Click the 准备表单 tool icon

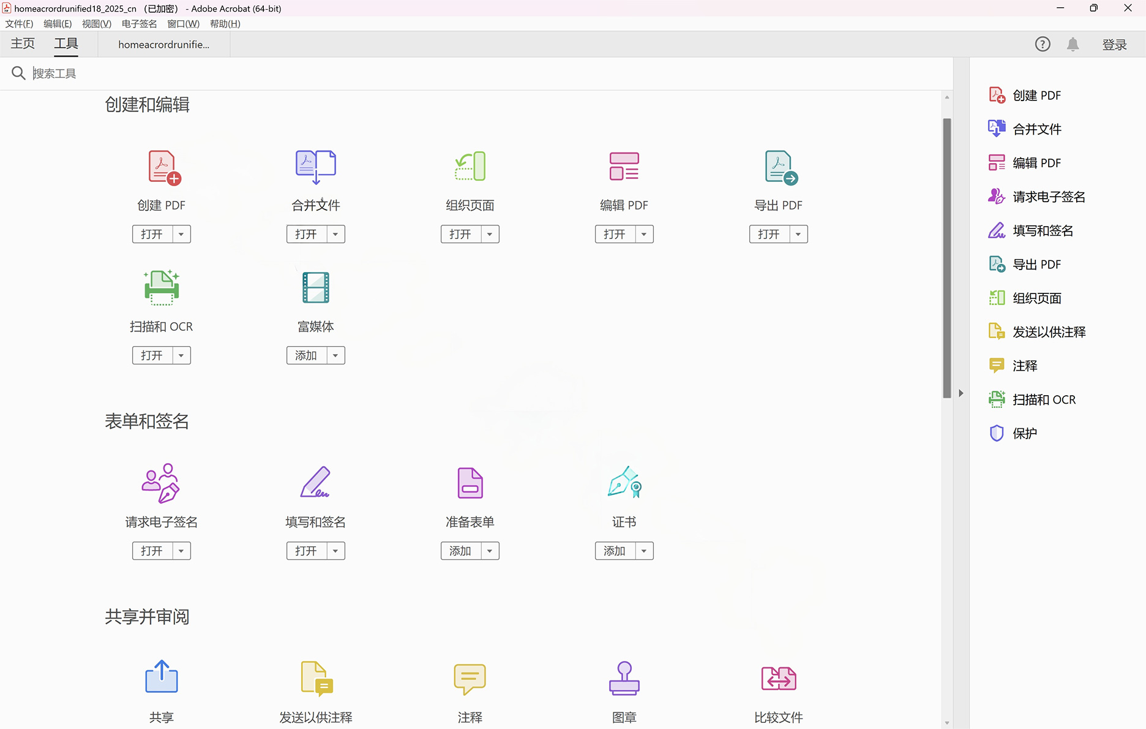[x=470, y=483]
